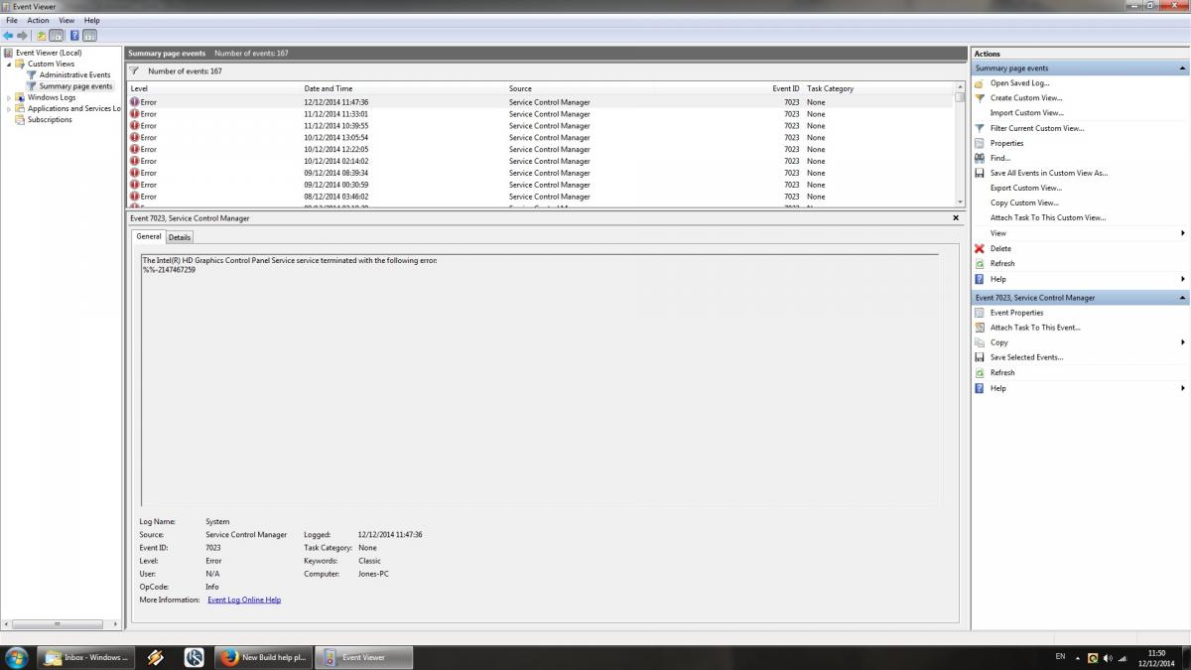Select Administrative Events custom view
Screen dimensions: 1191x670
point(74,74)
